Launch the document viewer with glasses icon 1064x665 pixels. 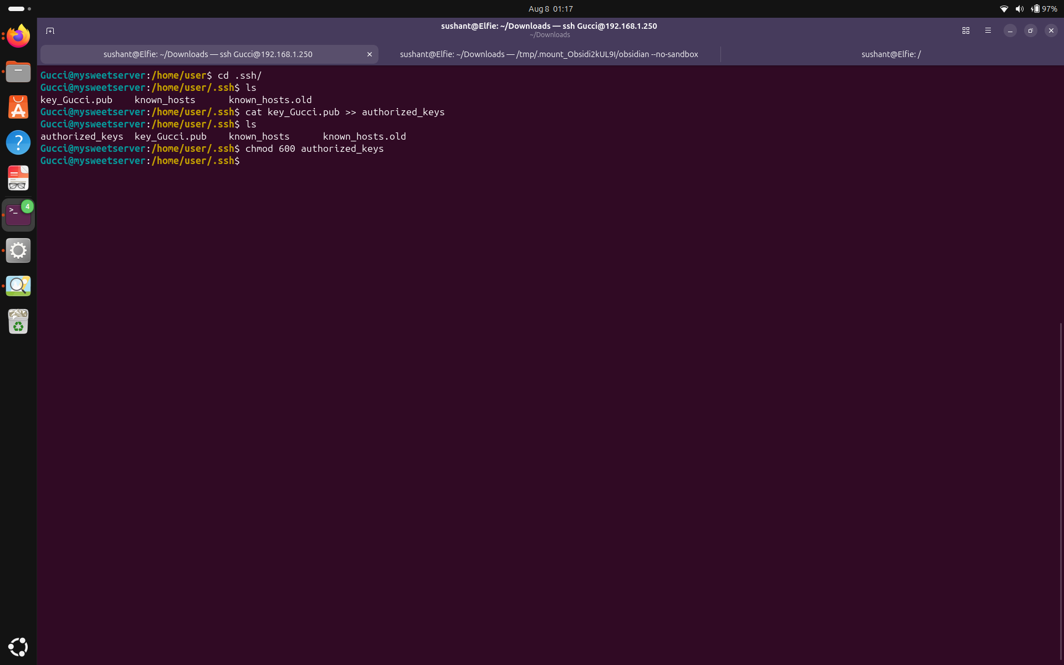pyautogui.click(x=18, y=178)
